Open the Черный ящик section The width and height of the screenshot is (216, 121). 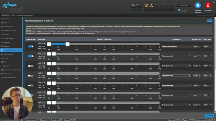tap(11, 74)
